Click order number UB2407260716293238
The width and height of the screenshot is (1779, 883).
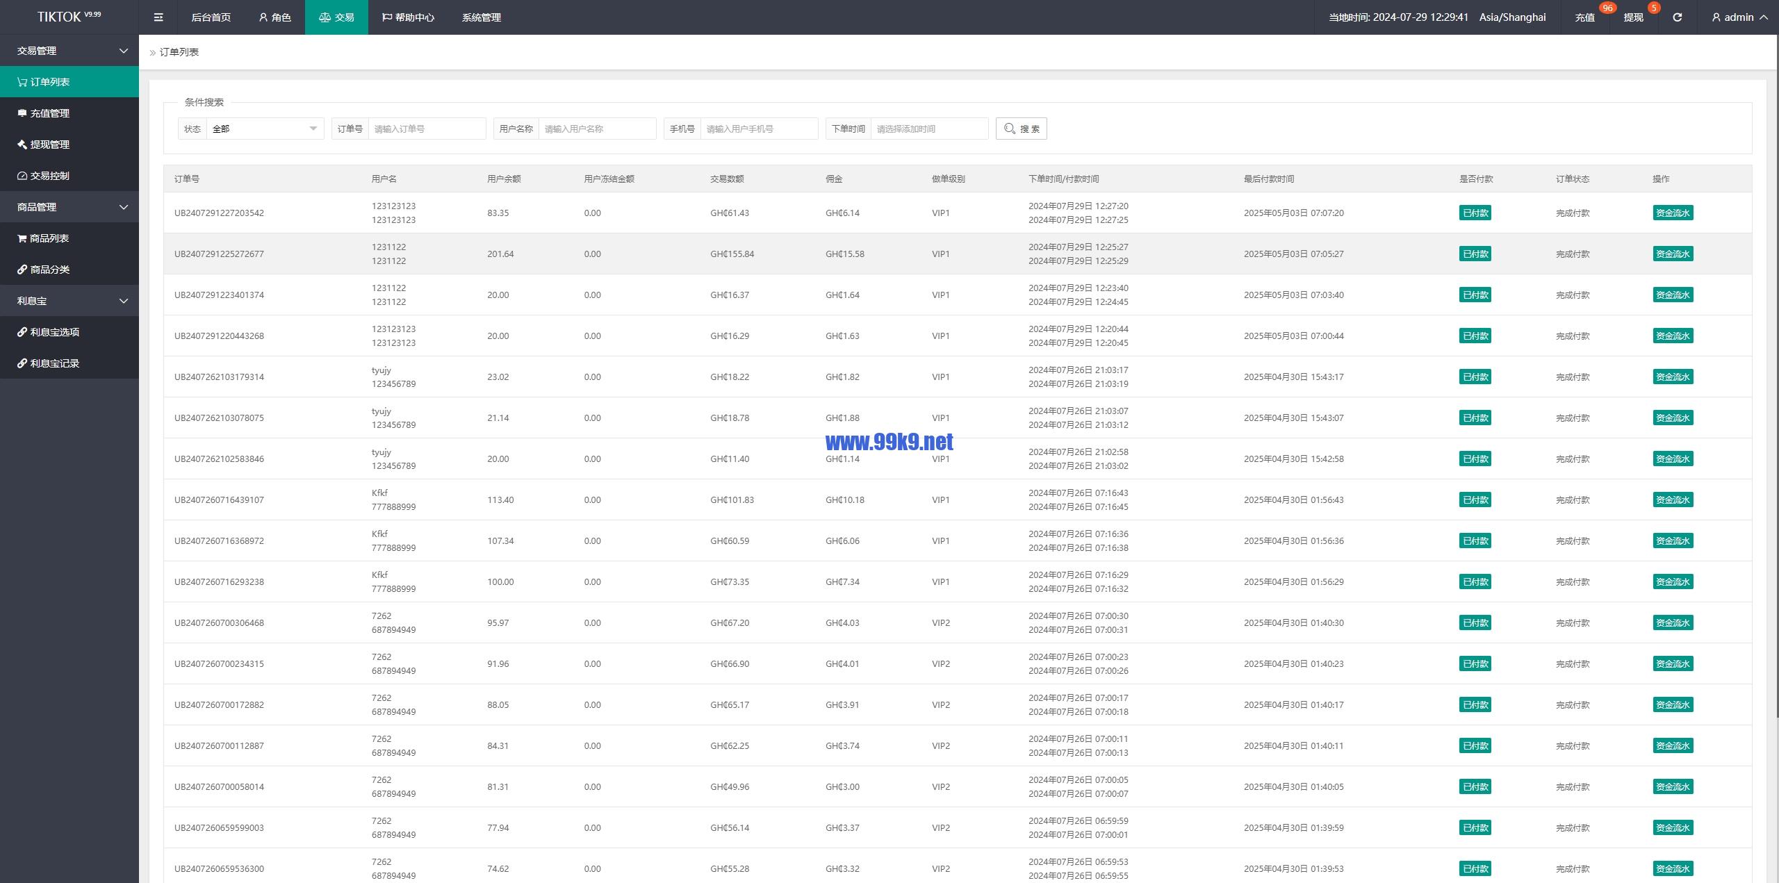pyautogui.click(x=219, y=582)
